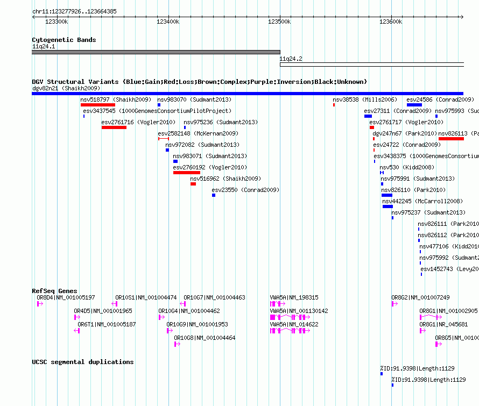Open the esv2761717 (Vogler2010) label
The height and width of the screenshot is (406, 479).
[406, 122]
